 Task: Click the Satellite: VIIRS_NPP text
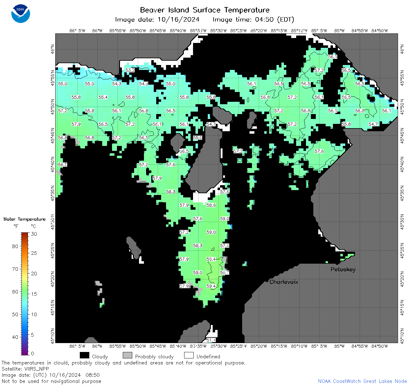[x=25, y=369]
